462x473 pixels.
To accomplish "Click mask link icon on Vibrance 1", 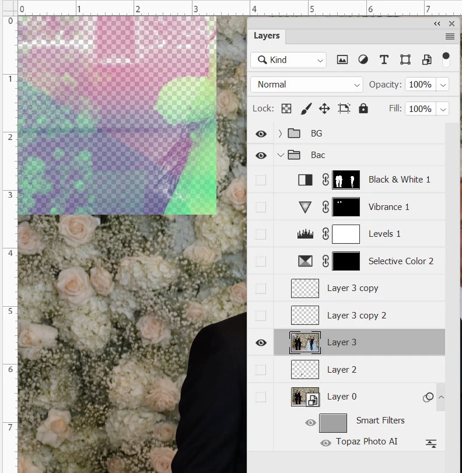I will pyautogui.click(x=325, y=207).
